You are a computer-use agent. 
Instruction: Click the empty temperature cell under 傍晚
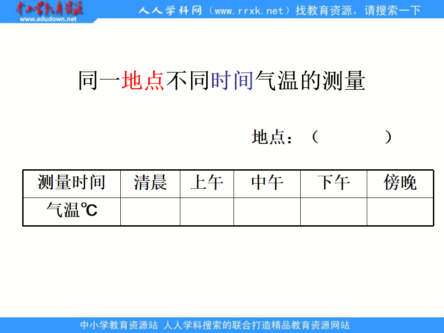(x=400, y=211)
